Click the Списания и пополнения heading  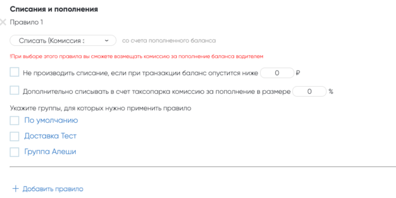pyautogui.click(x=54, y=9)
